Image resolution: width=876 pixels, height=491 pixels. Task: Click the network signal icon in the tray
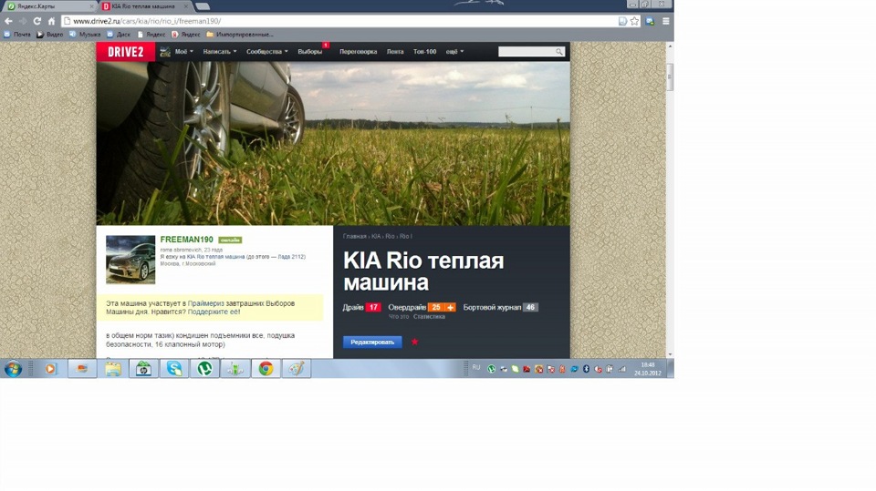pos(621,369)
